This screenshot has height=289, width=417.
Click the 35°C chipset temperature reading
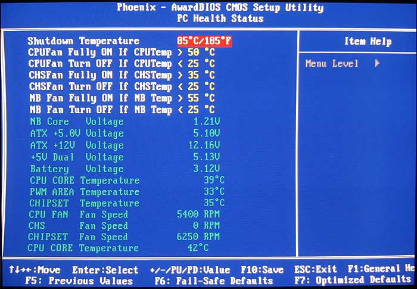click(214, 203)
